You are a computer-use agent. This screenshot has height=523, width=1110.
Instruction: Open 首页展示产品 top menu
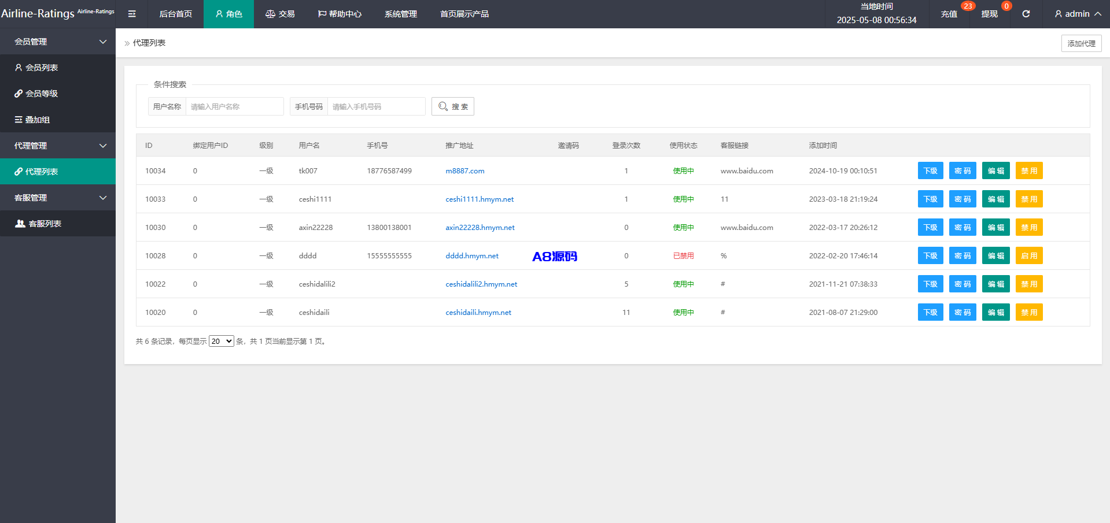point(464,14)
